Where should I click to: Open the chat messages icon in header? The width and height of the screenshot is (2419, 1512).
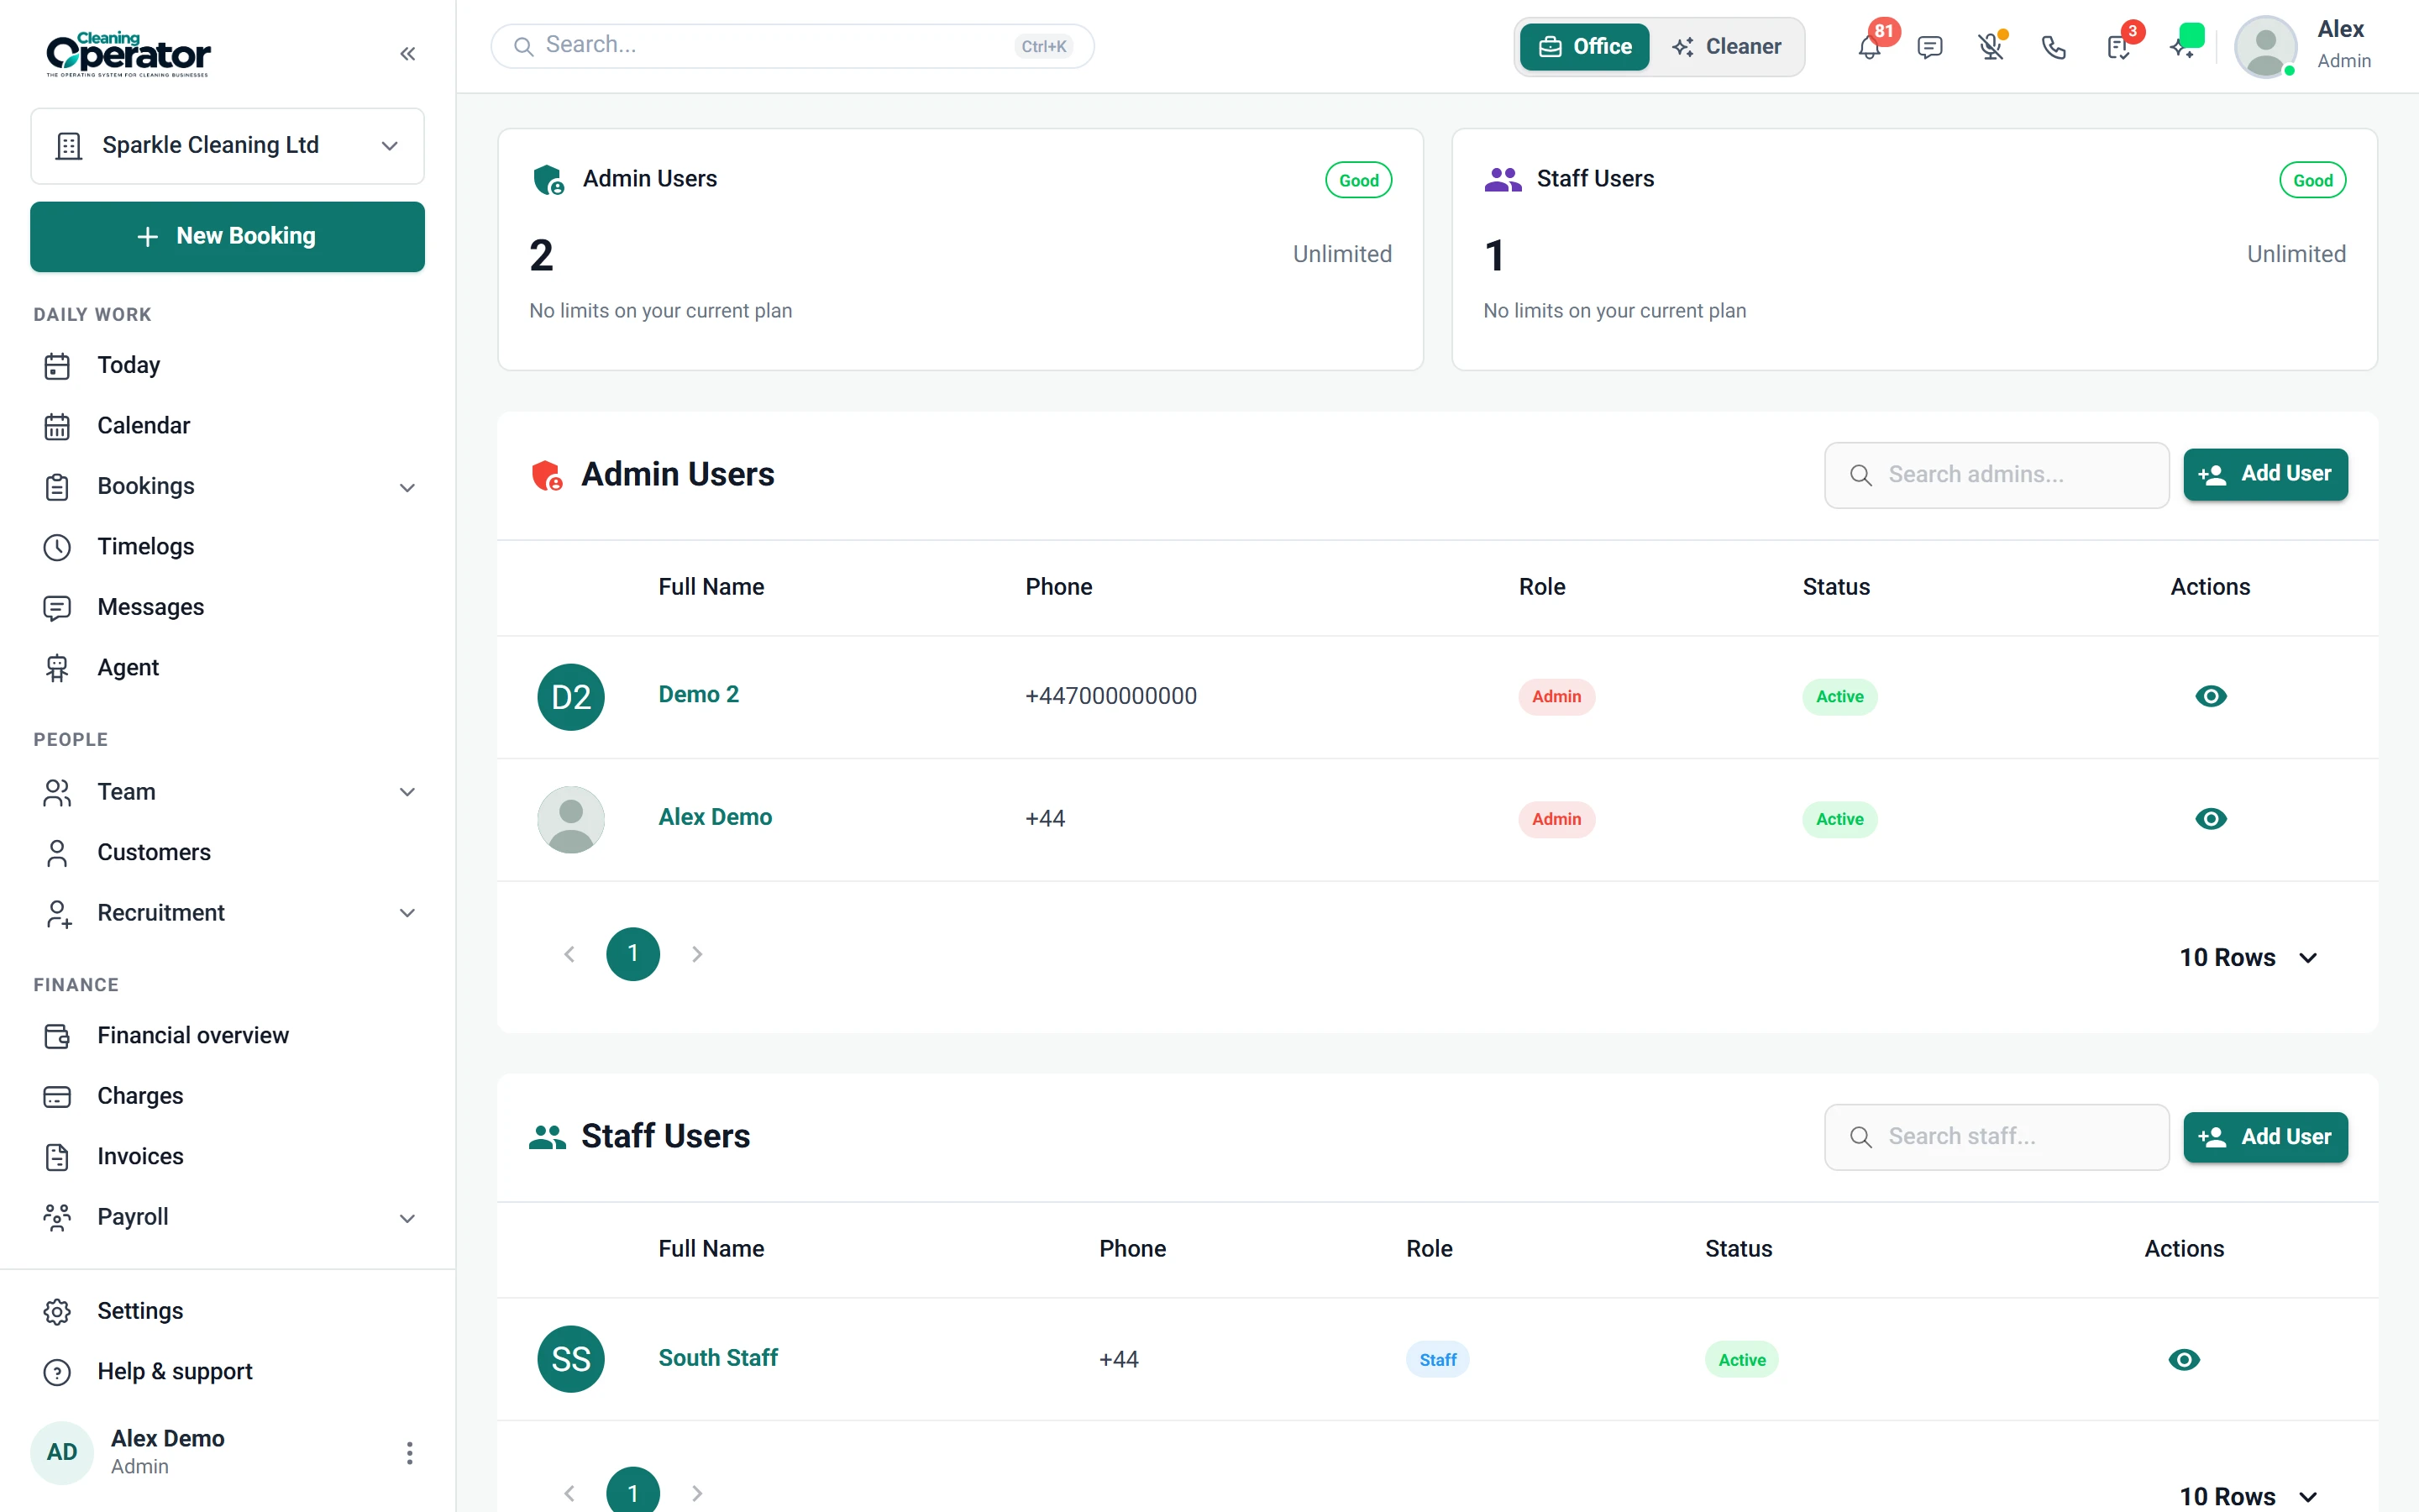tap(1930, 47)
